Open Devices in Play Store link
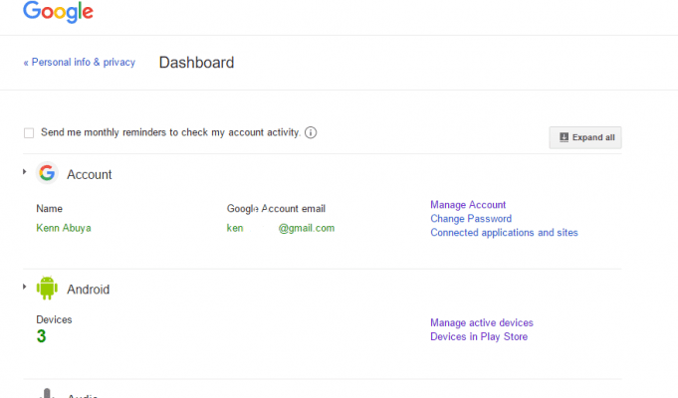 (x=479, y=336)
